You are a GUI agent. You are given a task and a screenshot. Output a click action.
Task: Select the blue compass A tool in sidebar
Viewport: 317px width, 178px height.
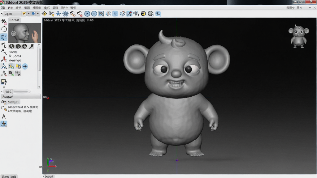[x=4, y=66]
